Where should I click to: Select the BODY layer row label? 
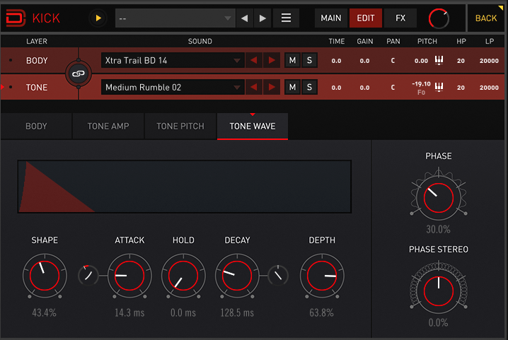click(37, 61)
